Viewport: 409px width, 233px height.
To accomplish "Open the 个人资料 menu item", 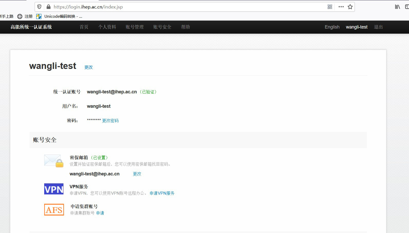I will (x=107, y=27).
